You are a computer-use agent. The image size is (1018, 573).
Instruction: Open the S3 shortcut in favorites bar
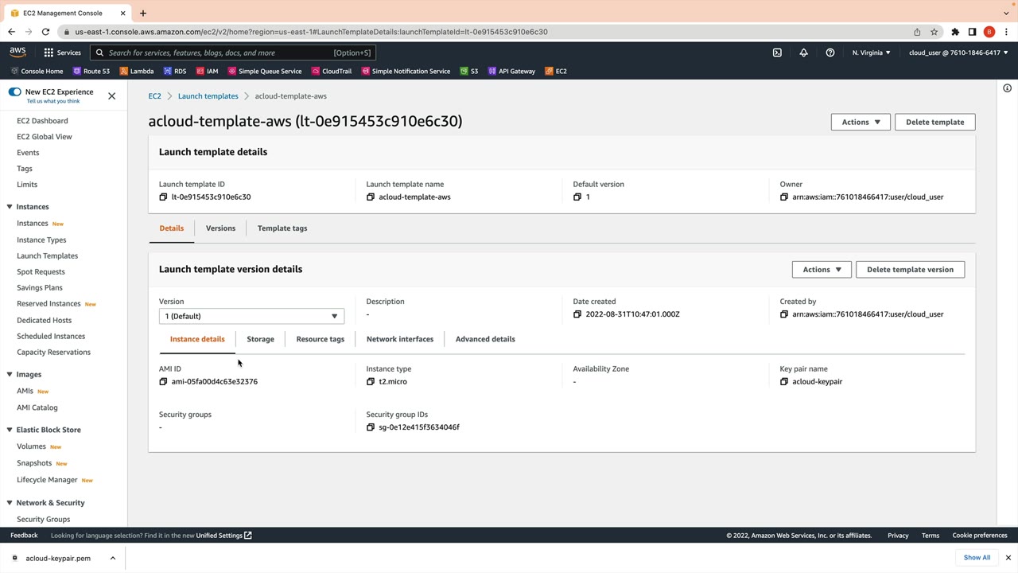click(469, 71)
